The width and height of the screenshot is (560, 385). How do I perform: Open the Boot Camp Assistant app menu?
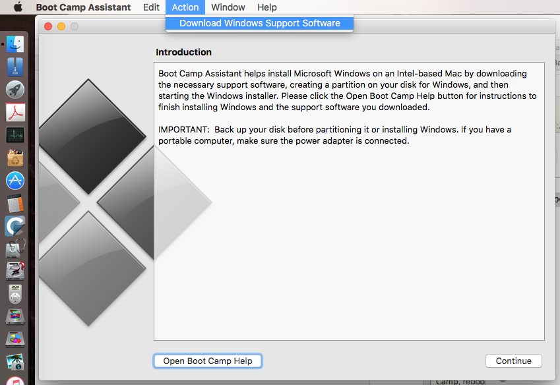click(83, 7)
